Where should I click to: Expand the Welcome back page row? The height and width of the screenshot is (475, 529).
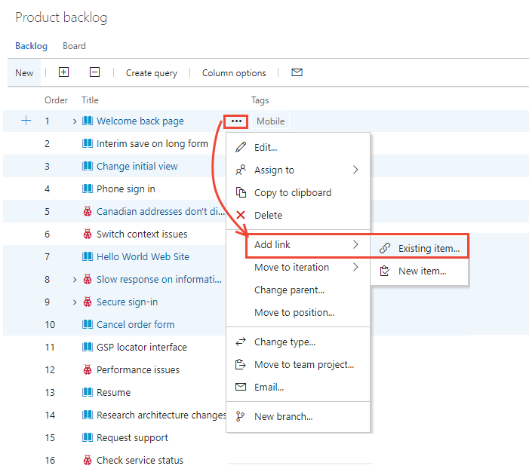pyautogui.click(x=75, y=121)
